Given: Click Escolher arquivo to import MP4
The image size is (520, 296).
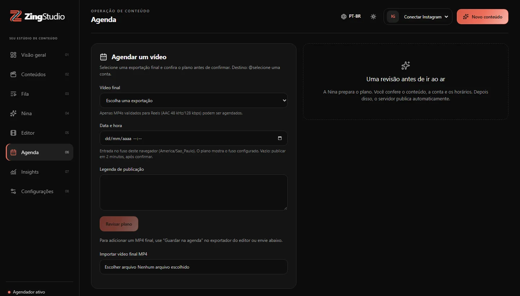Looking at the screenshot, I should 121,267.
